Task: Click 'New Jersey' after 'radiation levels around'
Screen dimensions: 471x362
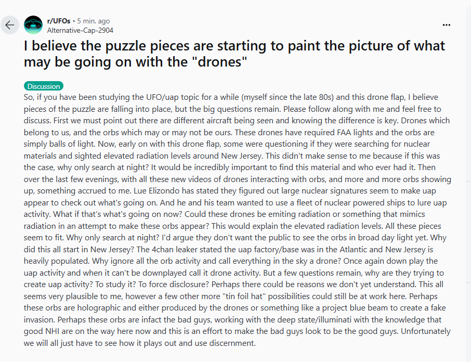Action: coord(241,156)
